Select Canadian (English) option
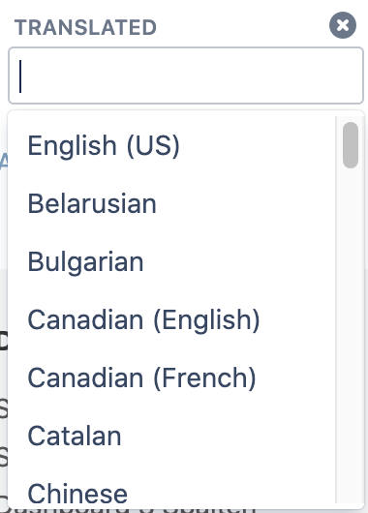This screenshot has height=513, width=368. (171, 319)
